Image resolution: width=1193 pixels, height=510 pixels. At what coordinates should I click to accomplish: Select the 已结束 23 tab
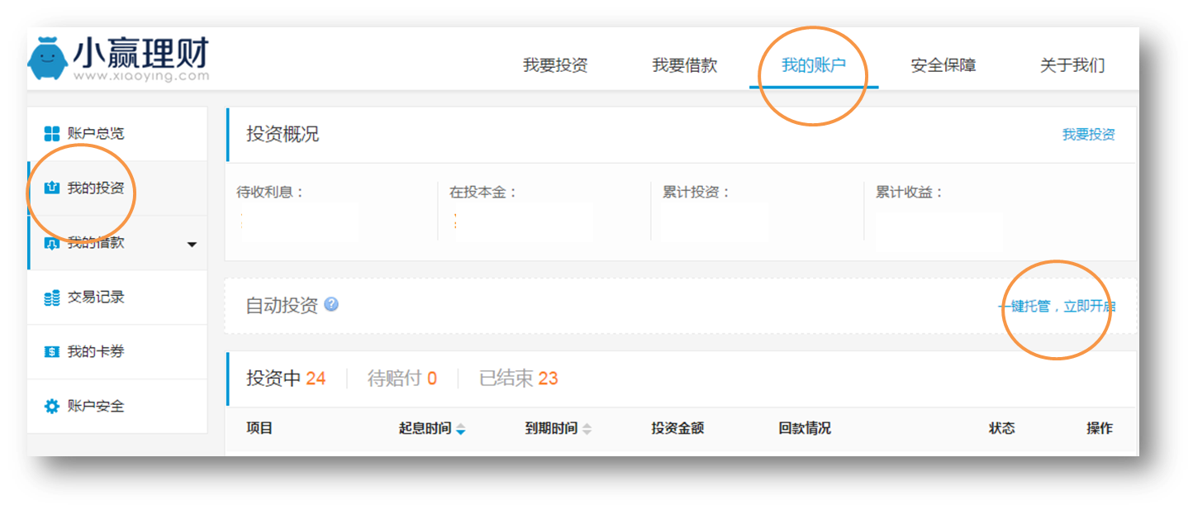[518, 379]
